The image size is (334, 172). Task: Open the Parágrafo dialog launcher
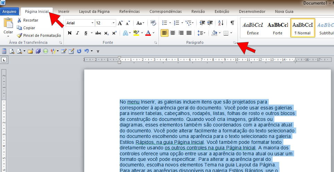tap(234, 43)
